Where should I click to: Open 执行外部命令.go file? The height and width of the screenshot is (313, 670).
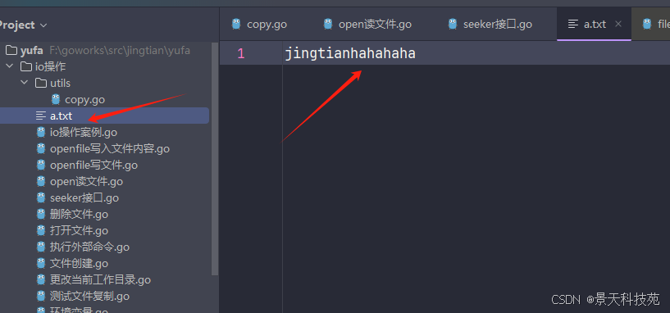tap(89, 247)
